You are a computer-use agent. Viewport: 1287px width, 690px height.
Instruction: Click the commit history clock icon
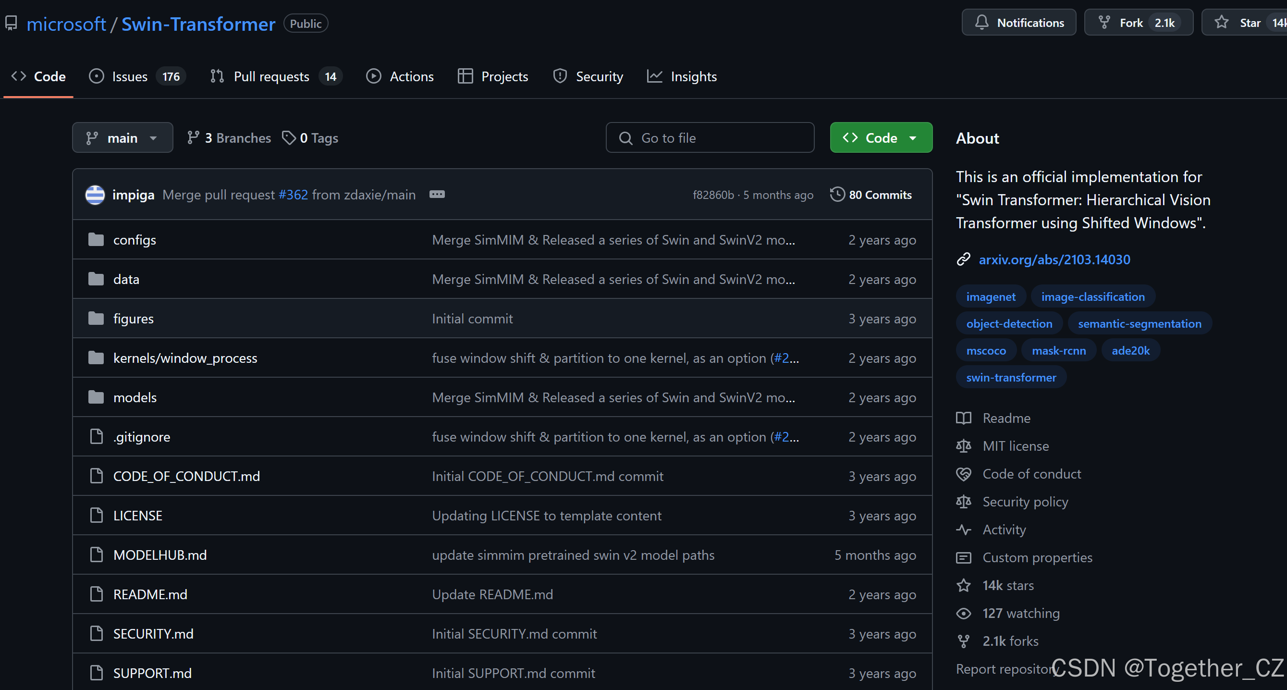837,194
